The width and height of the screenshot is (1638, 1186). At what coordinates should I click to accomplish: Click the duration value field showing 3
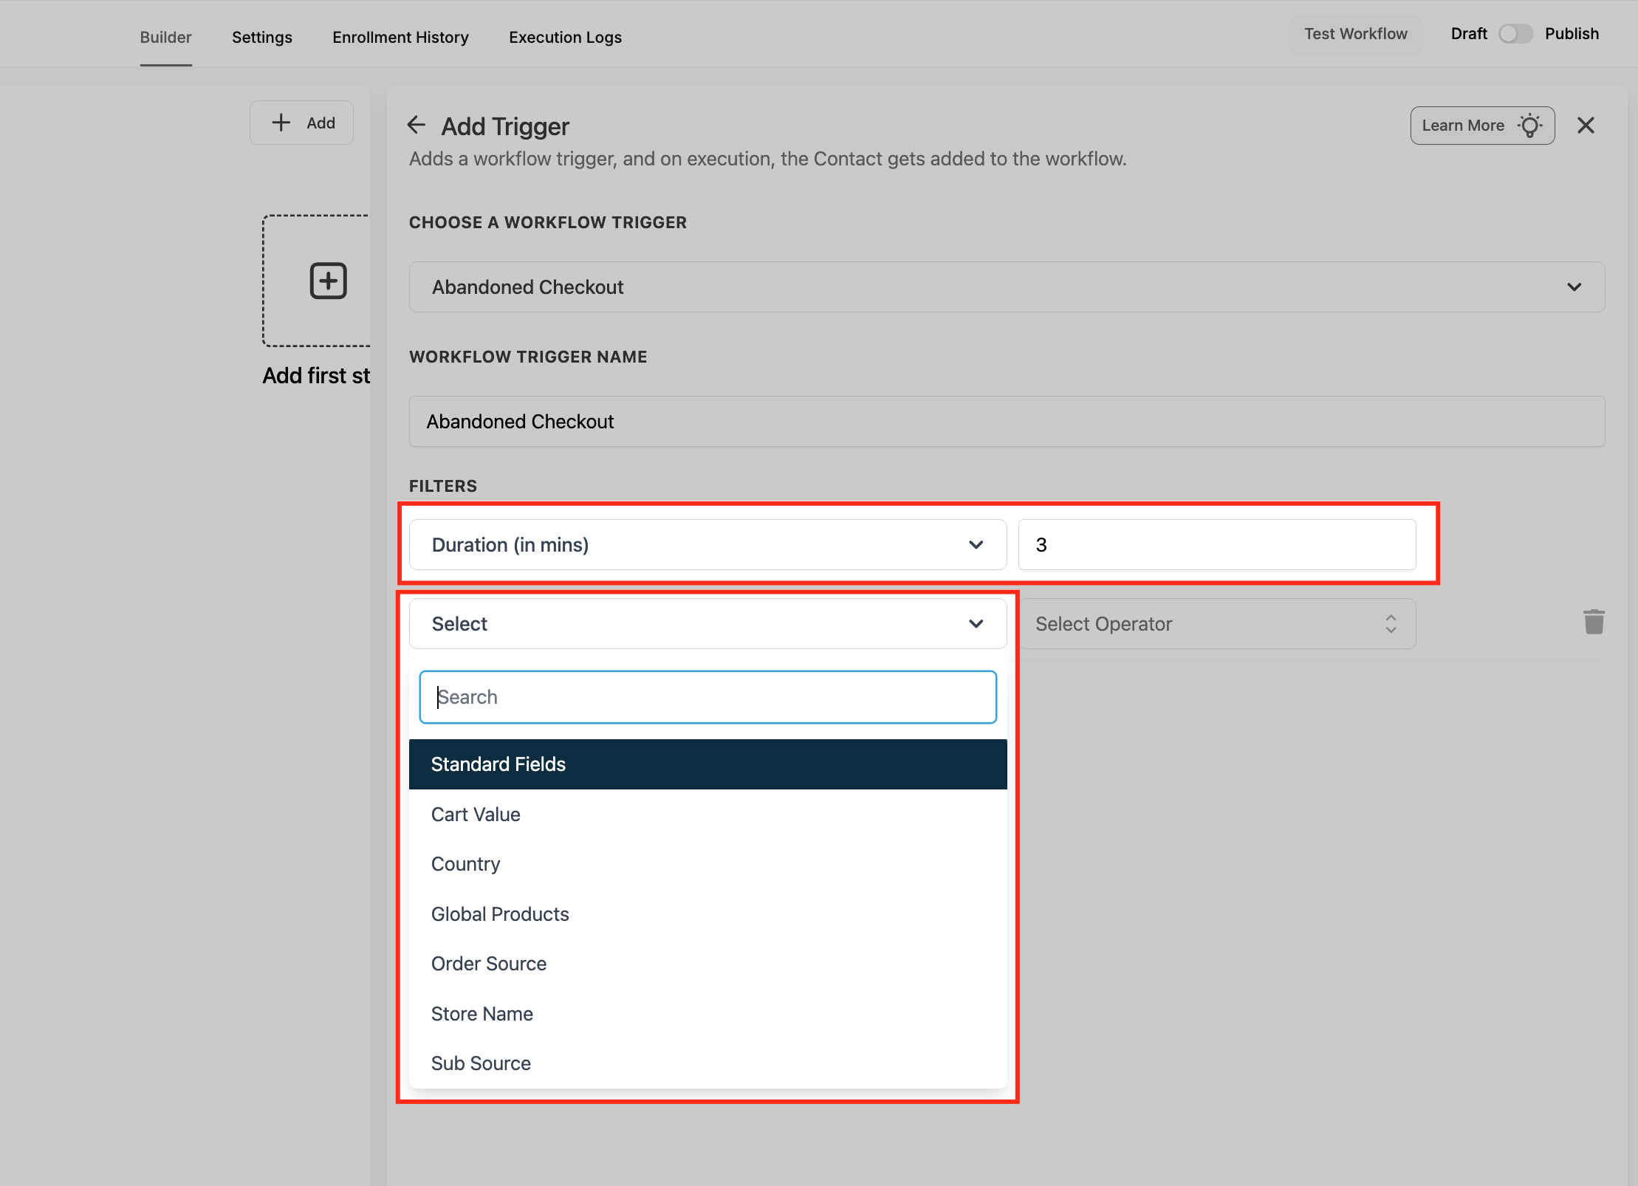point(1216,545)
